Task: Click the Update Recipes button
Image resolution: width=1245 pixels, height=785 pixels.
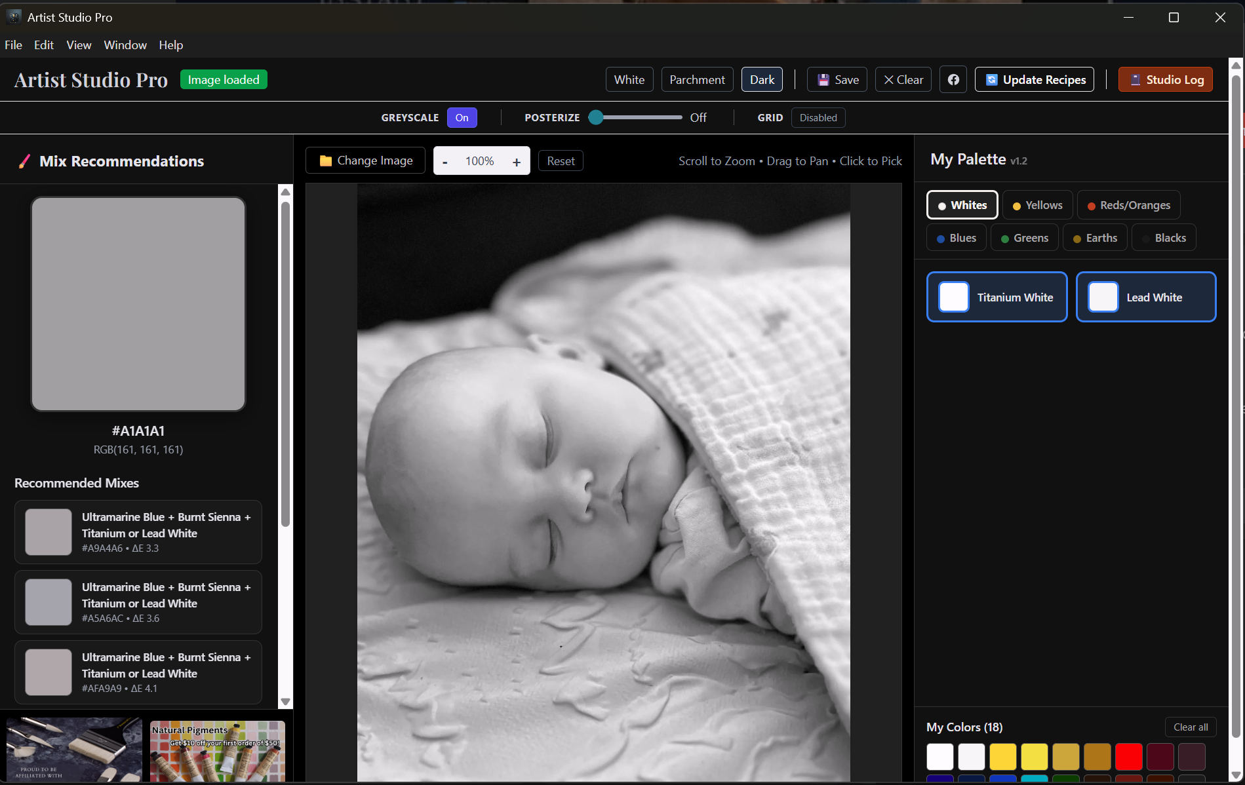Action: pos(1035,80)
